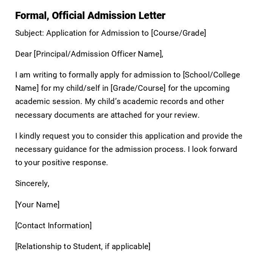Click the [Grade/Course] placeholder in body
This screenshot has width=265, height=270.
pos(138,88)
